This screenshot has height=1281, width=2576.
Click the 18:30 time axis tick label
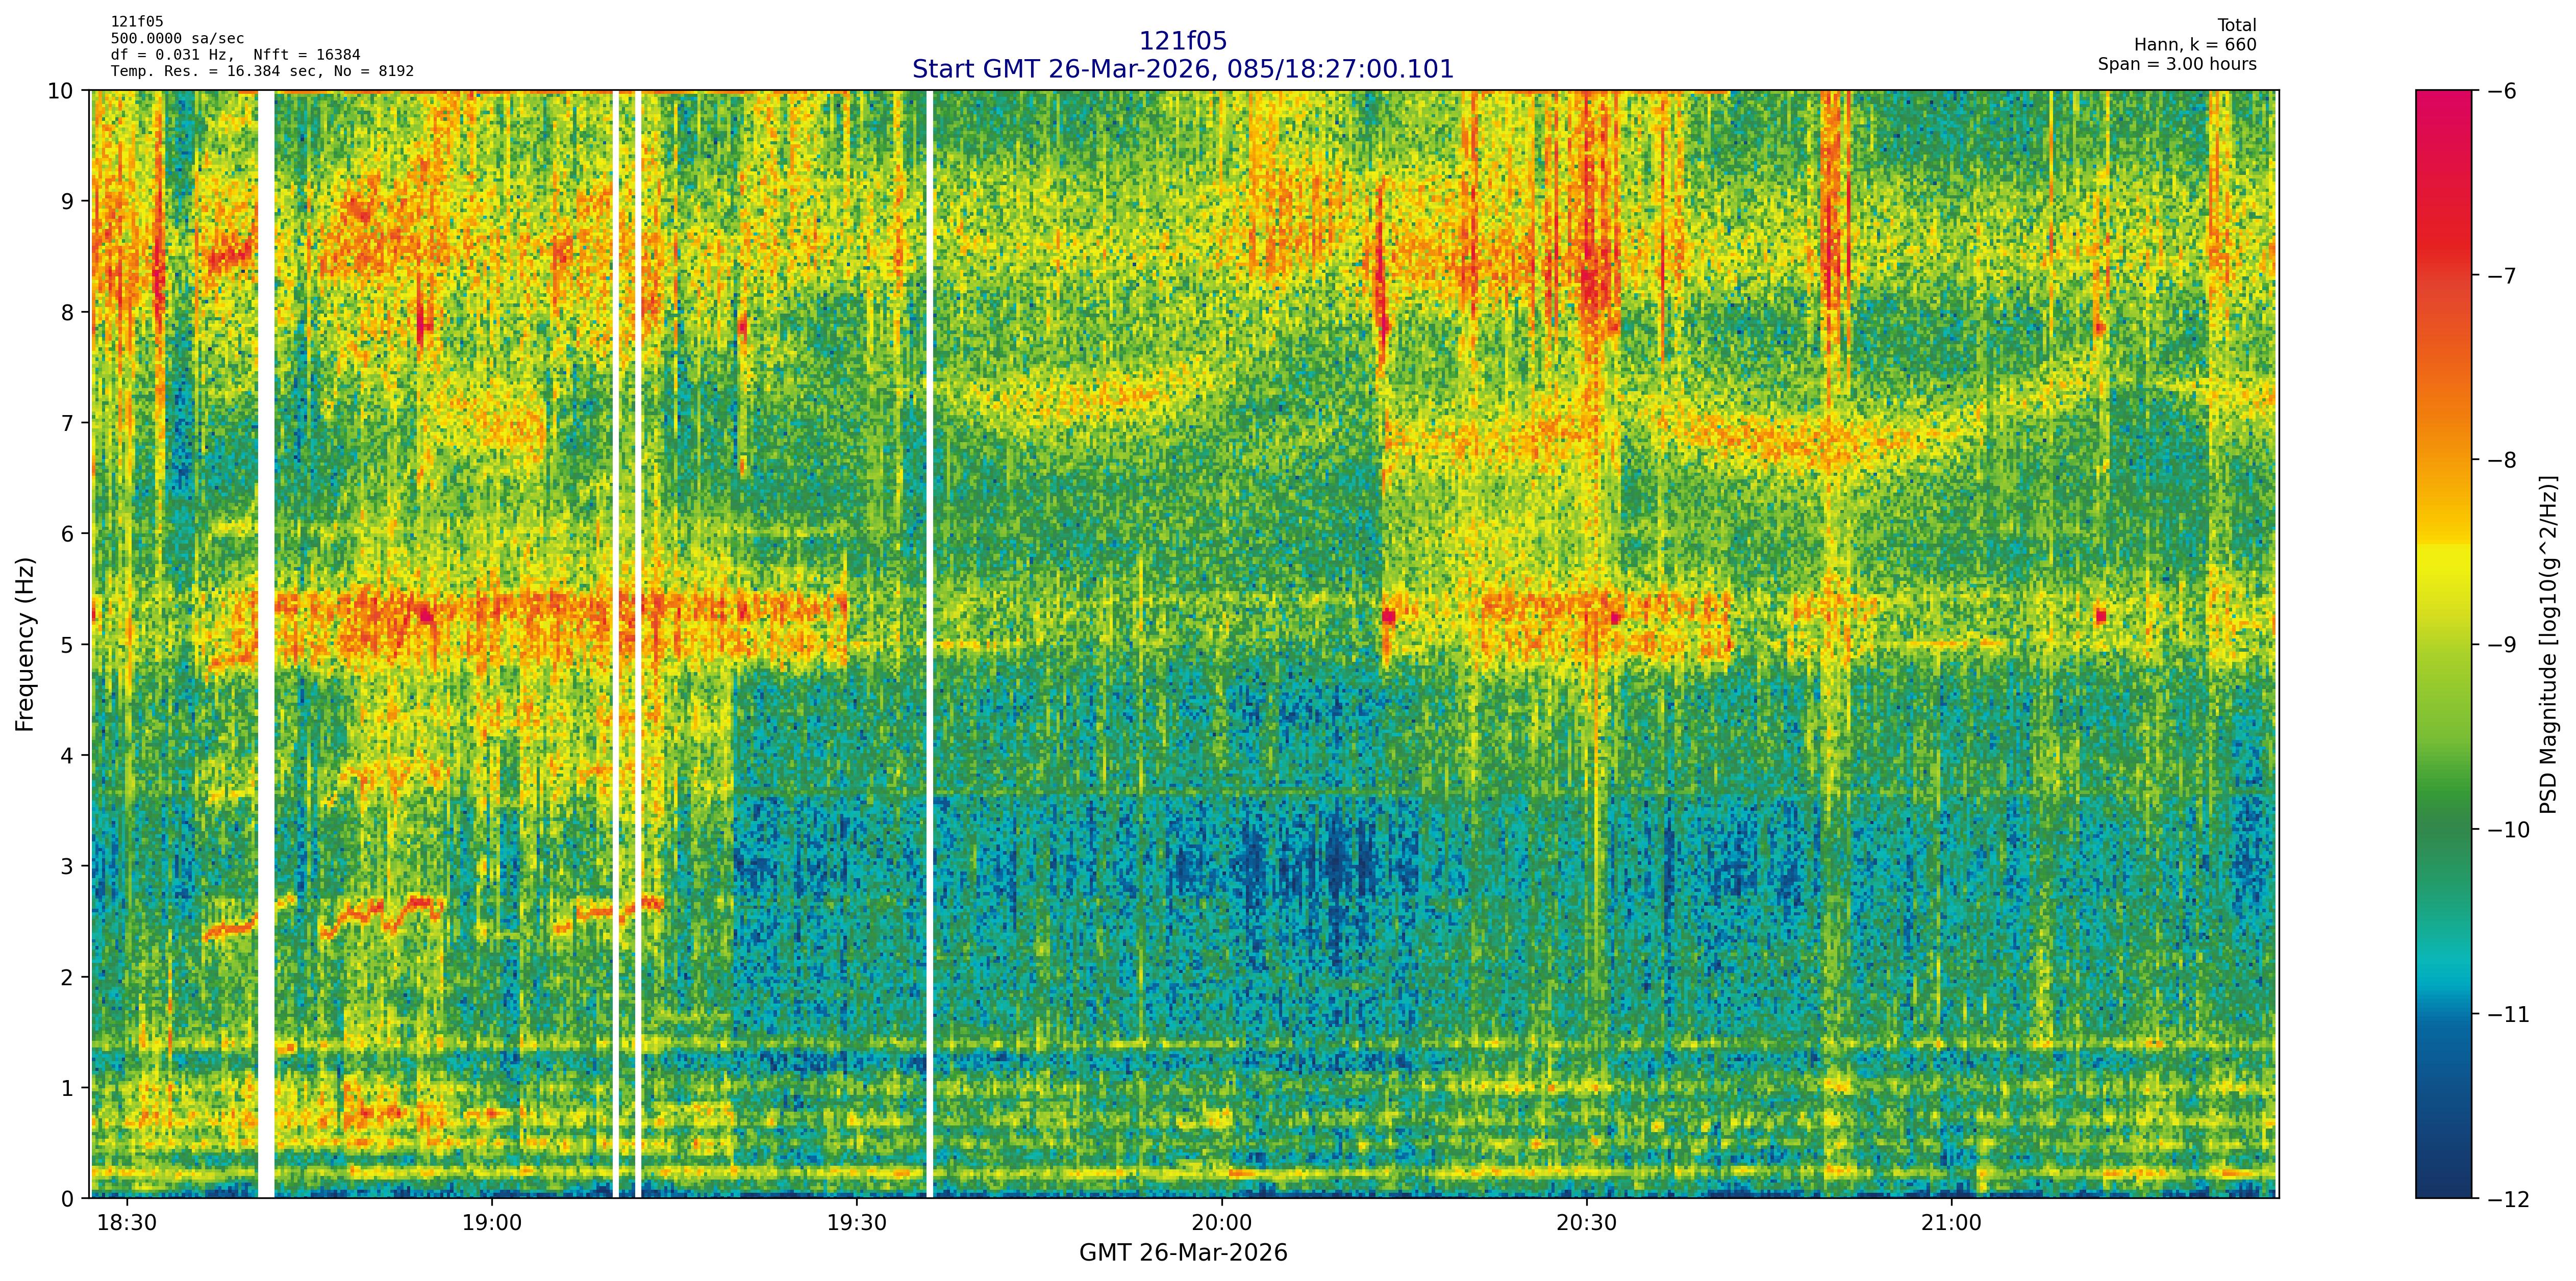tap(127, 1224)
